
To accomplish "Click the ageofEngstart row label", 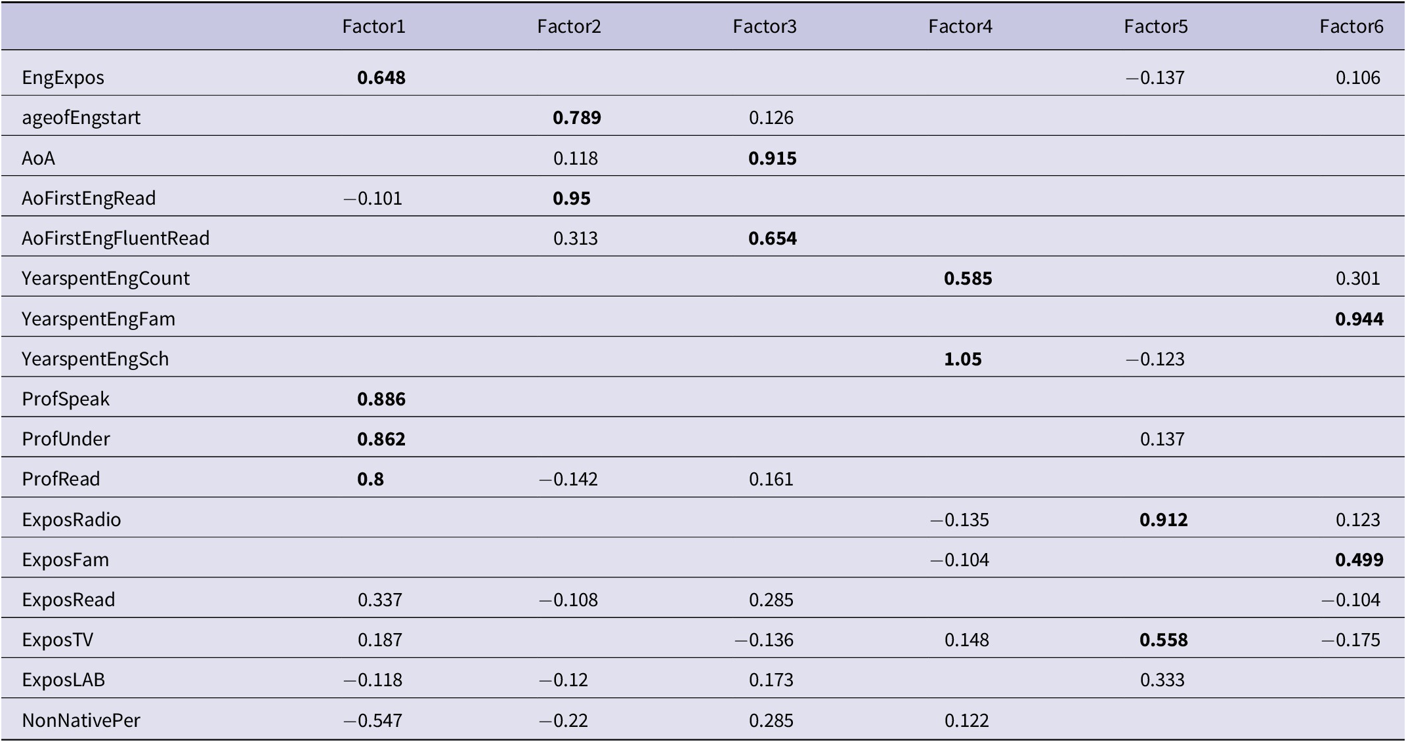I will pyautogui.click(x=81, y=118).
